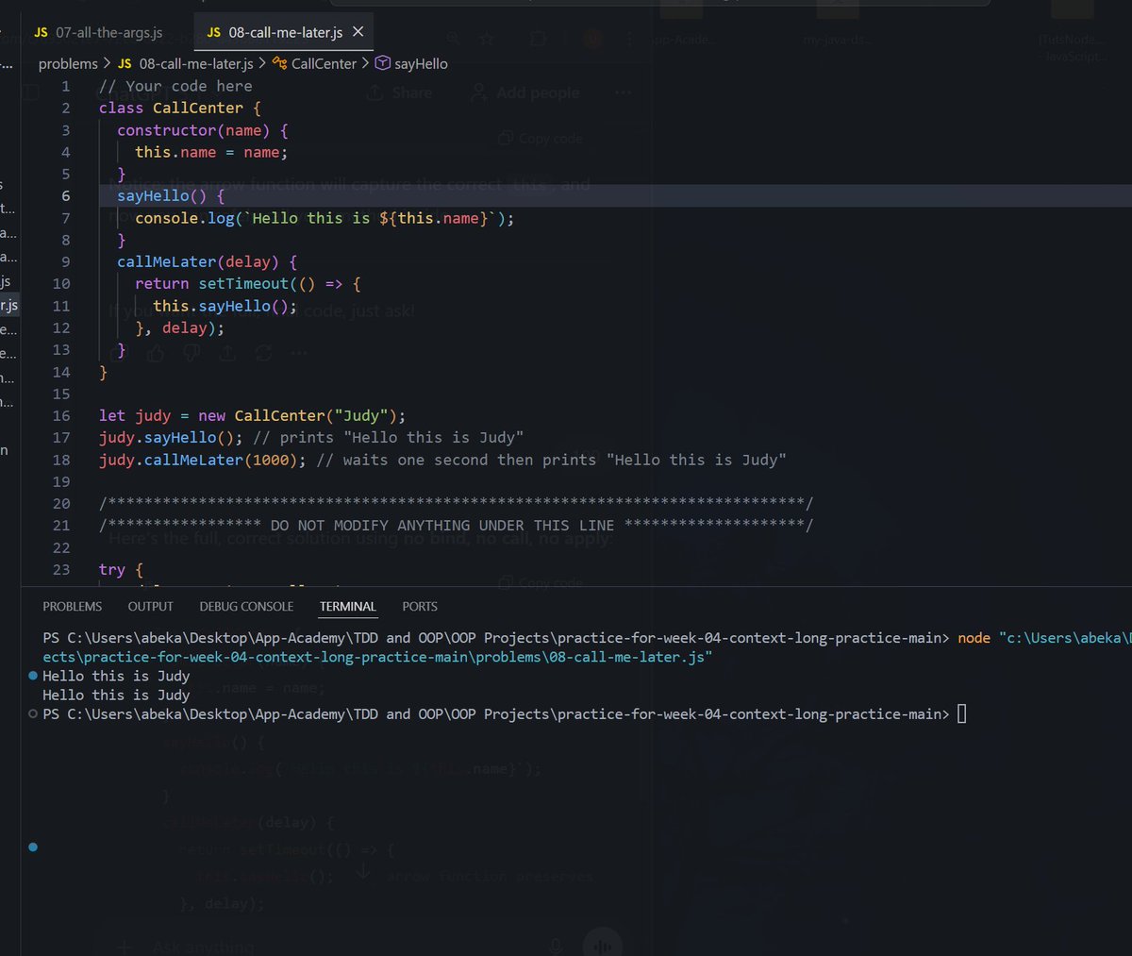Click 'class CallCenter {' on line 2
Viewport: 1132px width, 956px height.
pyautogui.click(x=180, y=108)
